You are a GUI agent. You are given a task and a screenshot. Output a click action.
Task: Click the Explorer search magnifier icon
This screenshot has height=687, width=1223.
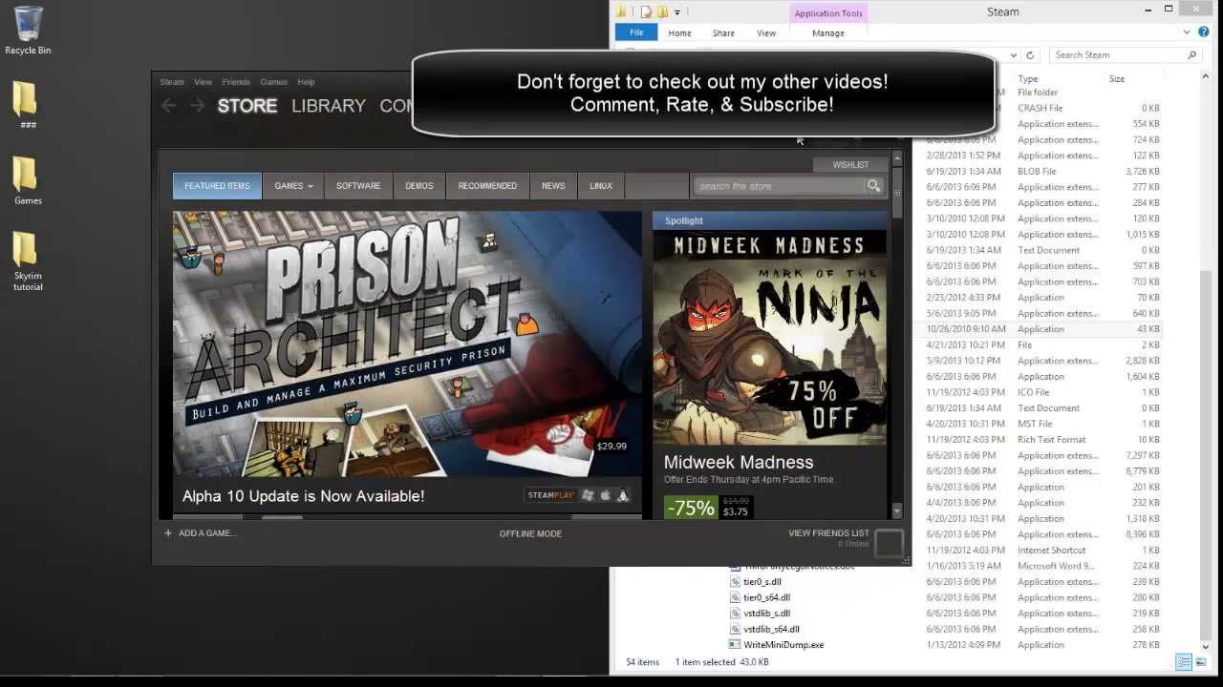1191,55
